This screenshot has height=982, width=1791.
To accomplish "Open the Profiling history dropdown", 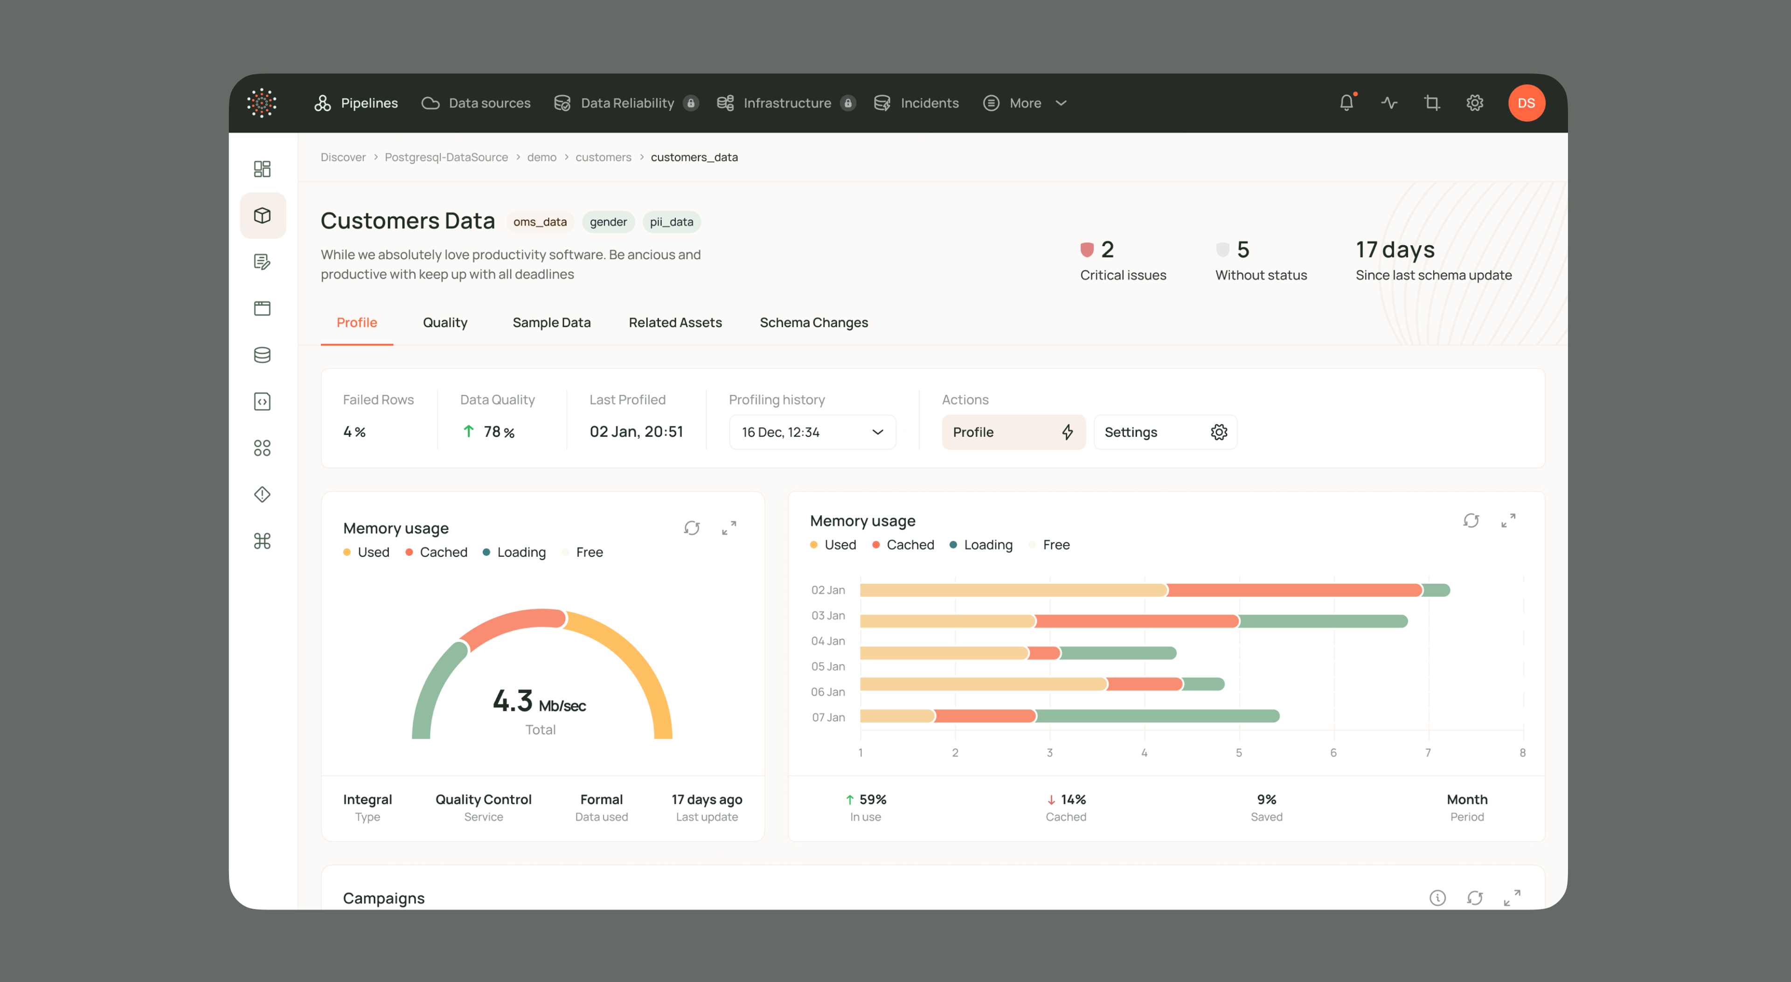I will click(812, 432).
